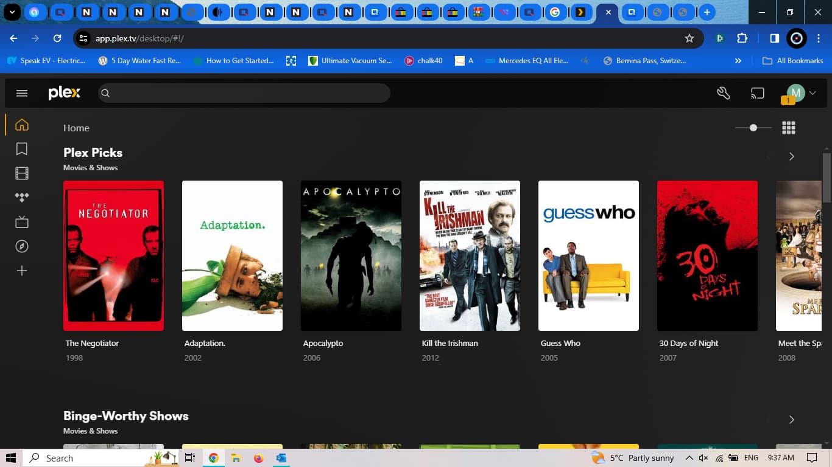
Task: Open the Plex Picks section heading
Action: (x=93, y=153)
